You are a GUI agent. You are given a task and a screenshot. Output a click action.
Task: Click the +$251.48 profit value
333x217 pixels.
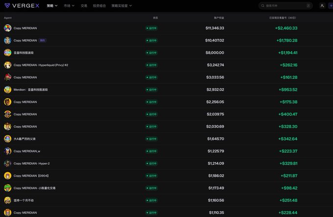tap(288, 200)
